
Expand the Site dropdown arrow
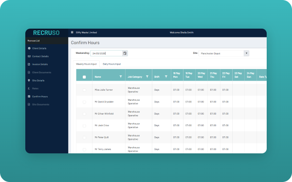(246, 53)
